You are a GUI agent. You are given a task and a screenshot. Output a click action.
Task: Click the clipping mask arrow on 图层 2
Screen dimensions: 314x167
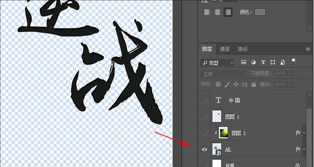[x=215, y=132]
